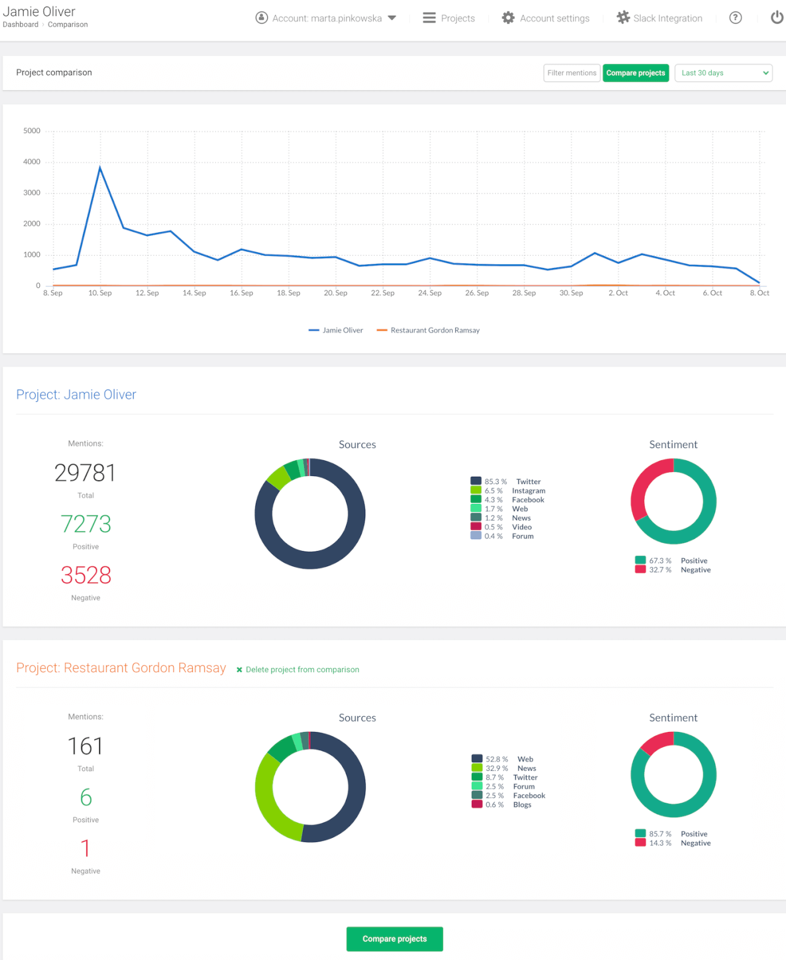Click Facebook 4.3 % legend swatch
This screenshot has height=960, width=786.
point(476,499)
